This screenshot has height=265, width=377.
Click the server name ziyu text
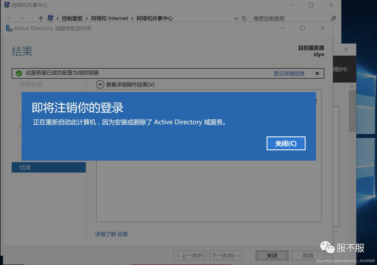click(x=319, y=54)
